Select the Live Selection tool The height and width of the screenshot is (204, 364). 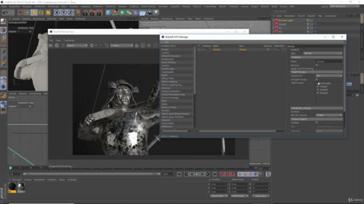click(x=20, y=12)
